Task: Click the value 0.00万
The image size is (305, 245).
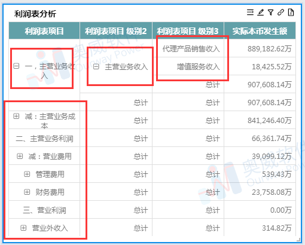Action: (x=281, y=210)
